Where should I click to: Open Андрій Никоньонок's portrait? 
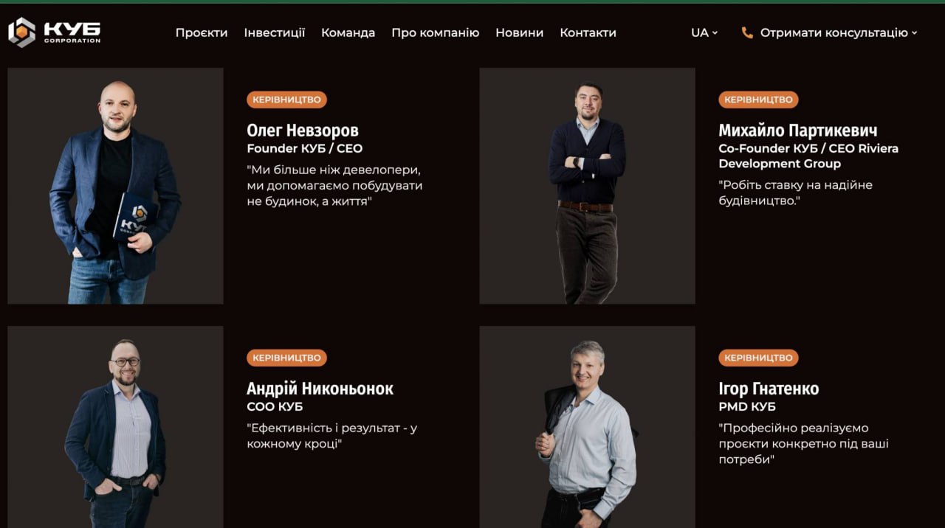pyautogui.click(x=115, y=427)
